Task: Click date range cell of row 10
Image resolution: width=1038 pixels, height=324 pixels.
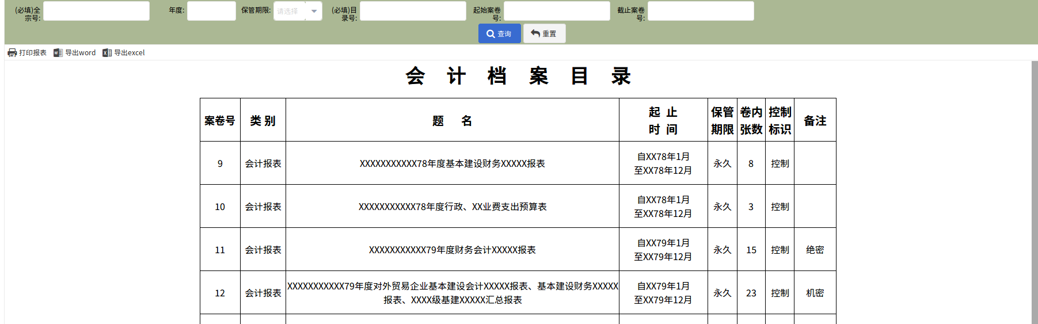Action: (x=663, y=207)
